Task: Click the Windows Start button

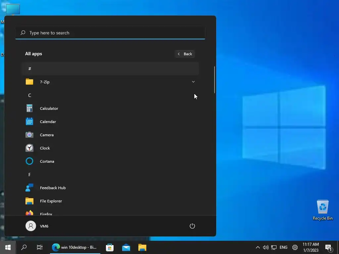Action: click(8, 247)
